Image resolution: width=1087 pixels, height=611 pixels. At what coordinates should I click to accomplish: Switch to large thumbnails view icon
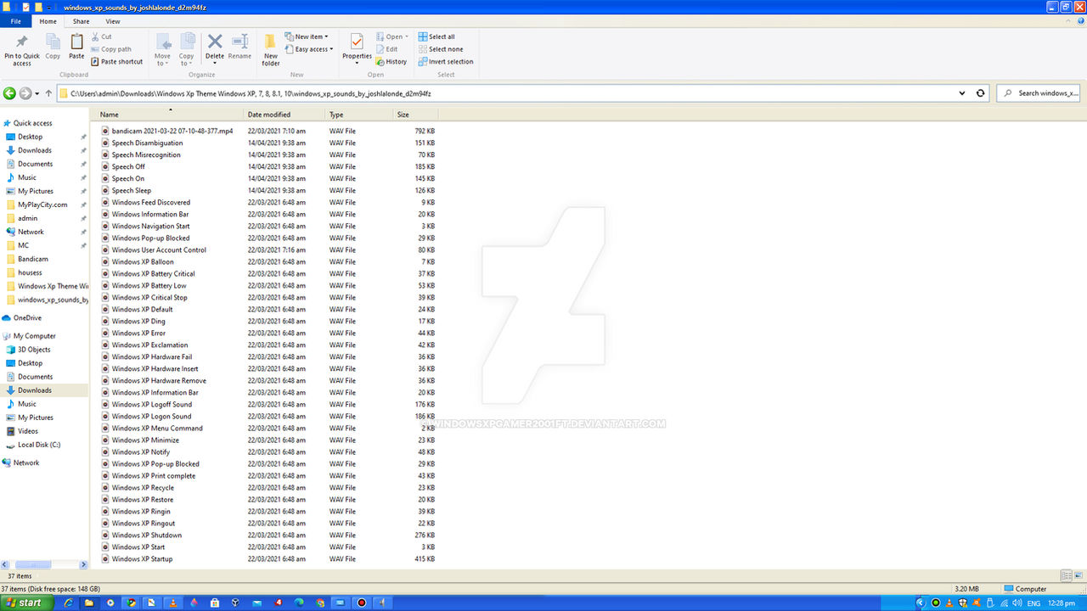(1078, 576)
